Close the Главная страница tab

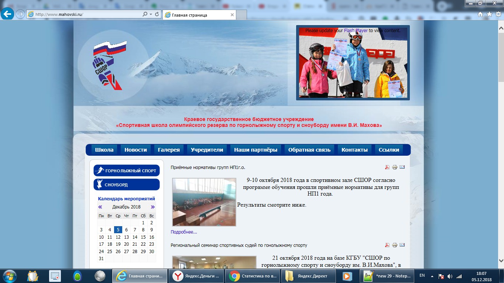[x=232, y=15]
